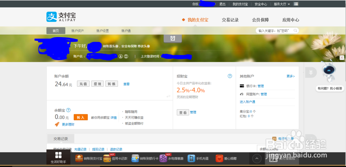Click the phone bound icon next to account name

126,56
